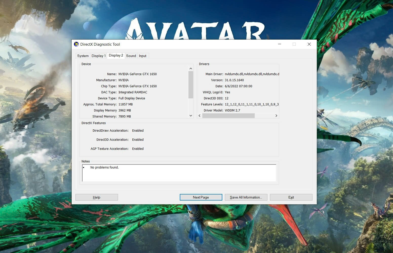Go to the Sound tab

tap(131, 56)
